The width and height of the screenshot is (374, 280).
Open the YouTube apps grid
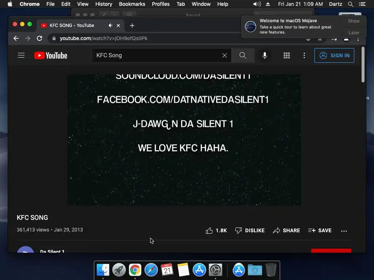pyautogui.click(x=287, y=55)
